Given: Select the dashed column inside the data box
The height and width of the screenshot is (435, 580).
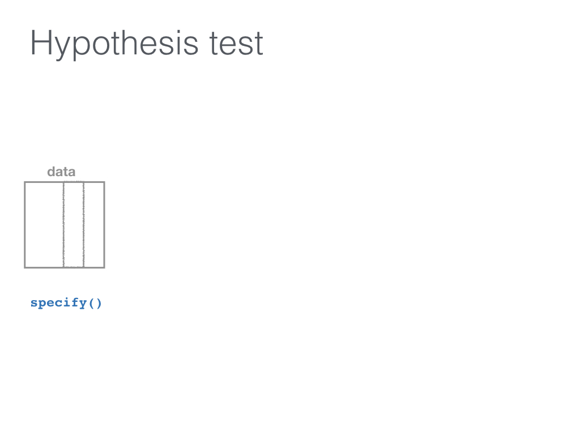Looking at the screenshot, I should [74, 224].
